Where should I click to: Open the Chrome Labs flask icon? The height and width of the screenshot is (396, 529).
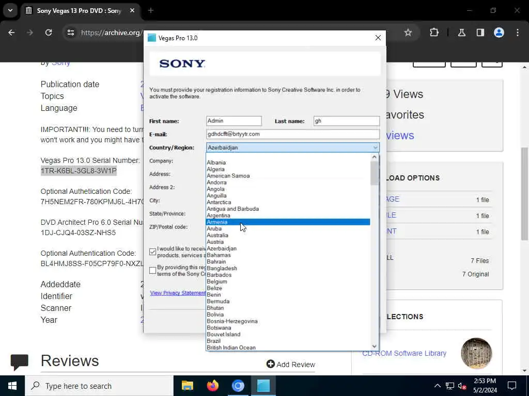(461, 32)
